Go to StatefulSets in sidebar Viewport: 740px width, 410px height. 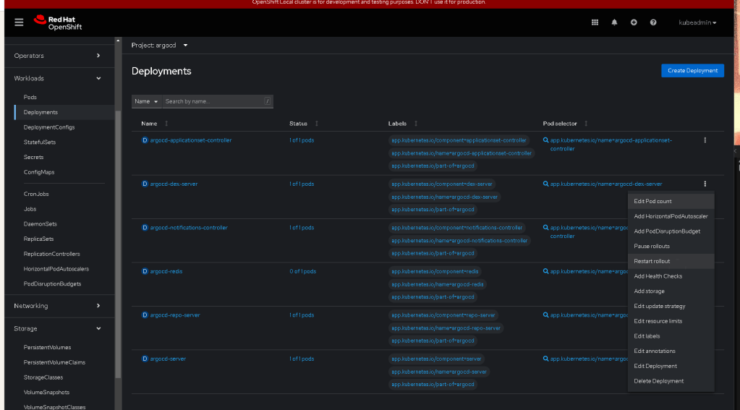(x=40, y=142)
